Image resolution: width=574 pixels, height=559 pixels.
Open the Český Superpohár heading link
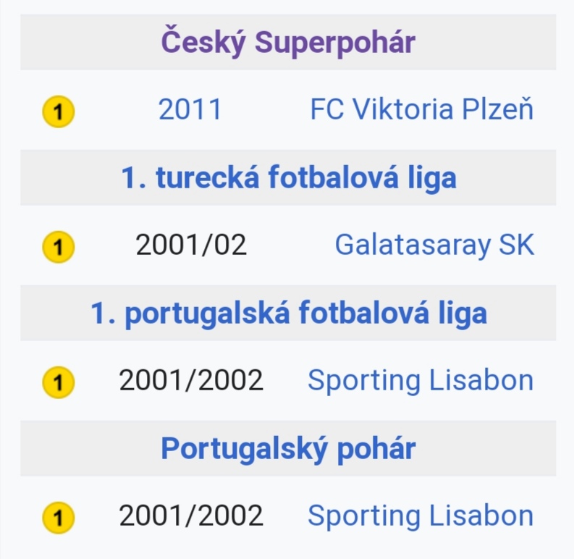288,42
